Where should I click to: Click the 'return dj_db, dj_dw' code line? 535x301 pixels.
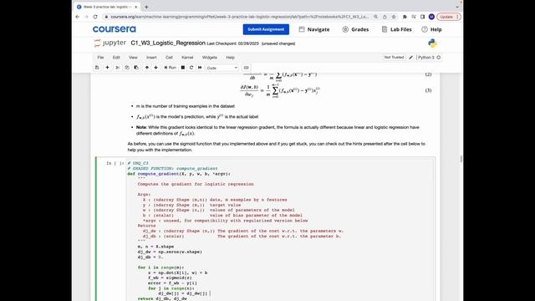(x=162, y=298)
